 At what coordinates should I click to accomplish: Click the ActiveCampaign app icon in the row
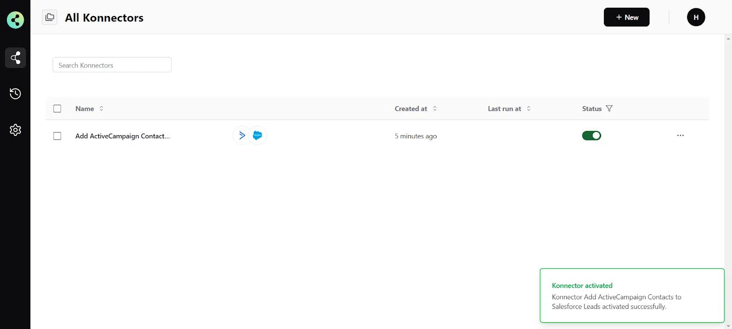click(242, 136)
